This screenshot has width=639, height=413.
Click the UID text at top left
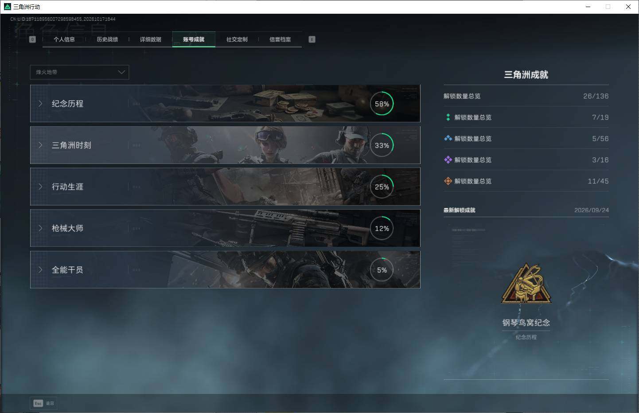tap(63, 19)
